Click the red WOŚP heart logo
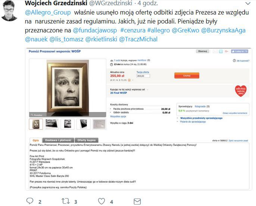Viewport: 256px width, 206px height. coord(241,91)
